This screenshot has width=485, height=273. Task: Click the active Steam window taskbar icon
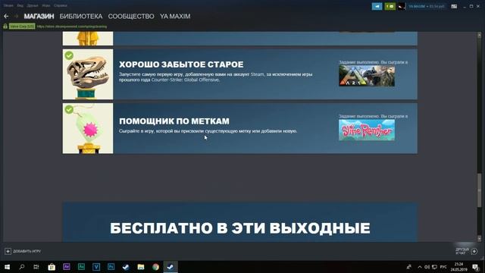[x=171, y=267]
